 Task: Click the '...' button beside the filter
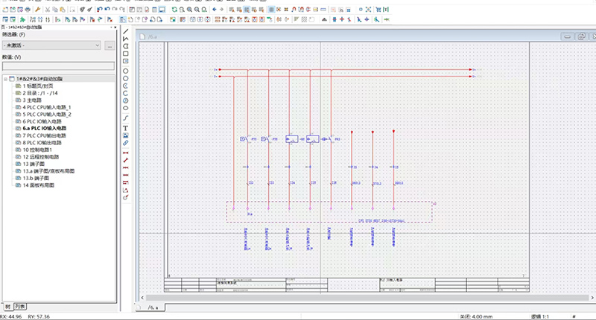click(110, 46)
